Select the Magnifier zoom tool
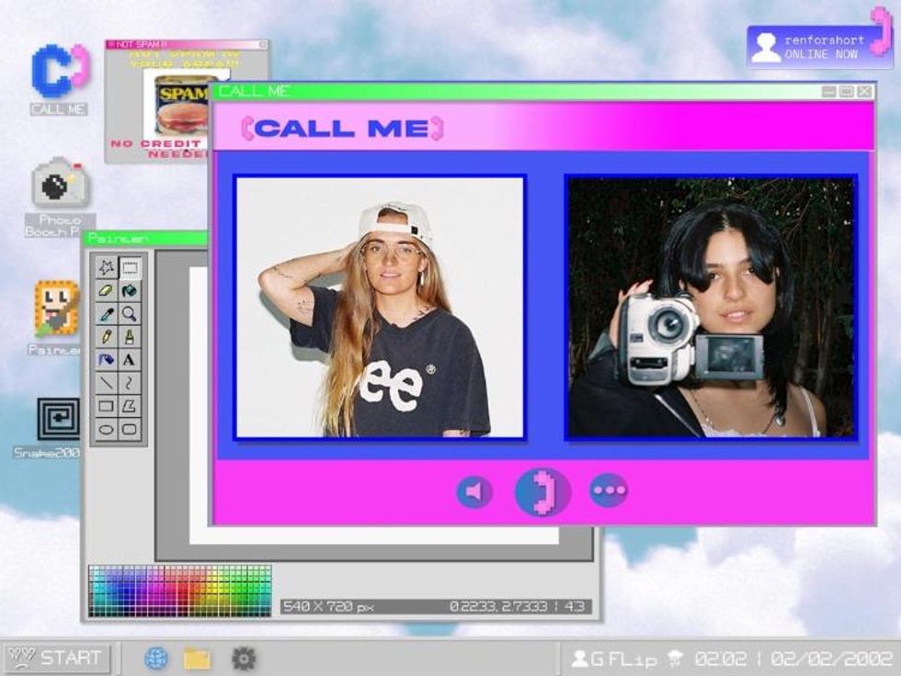901x676 pixels. [x=130, y=314]
